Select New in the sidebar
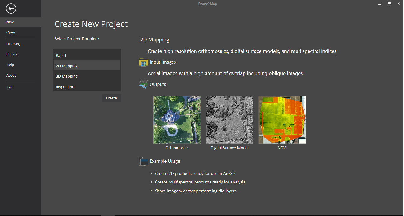The height and width of the screenshot is (216, 404). point(20,22)
